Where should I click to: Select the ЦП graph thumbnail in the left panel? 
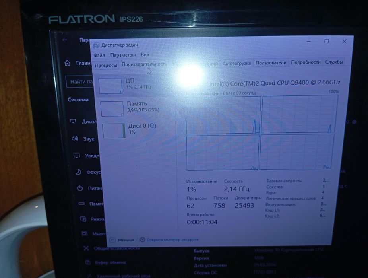(110, 86)
